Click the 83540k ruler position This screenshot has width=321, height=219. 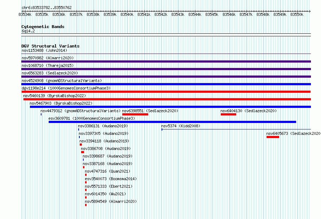(x=127, y=14)
